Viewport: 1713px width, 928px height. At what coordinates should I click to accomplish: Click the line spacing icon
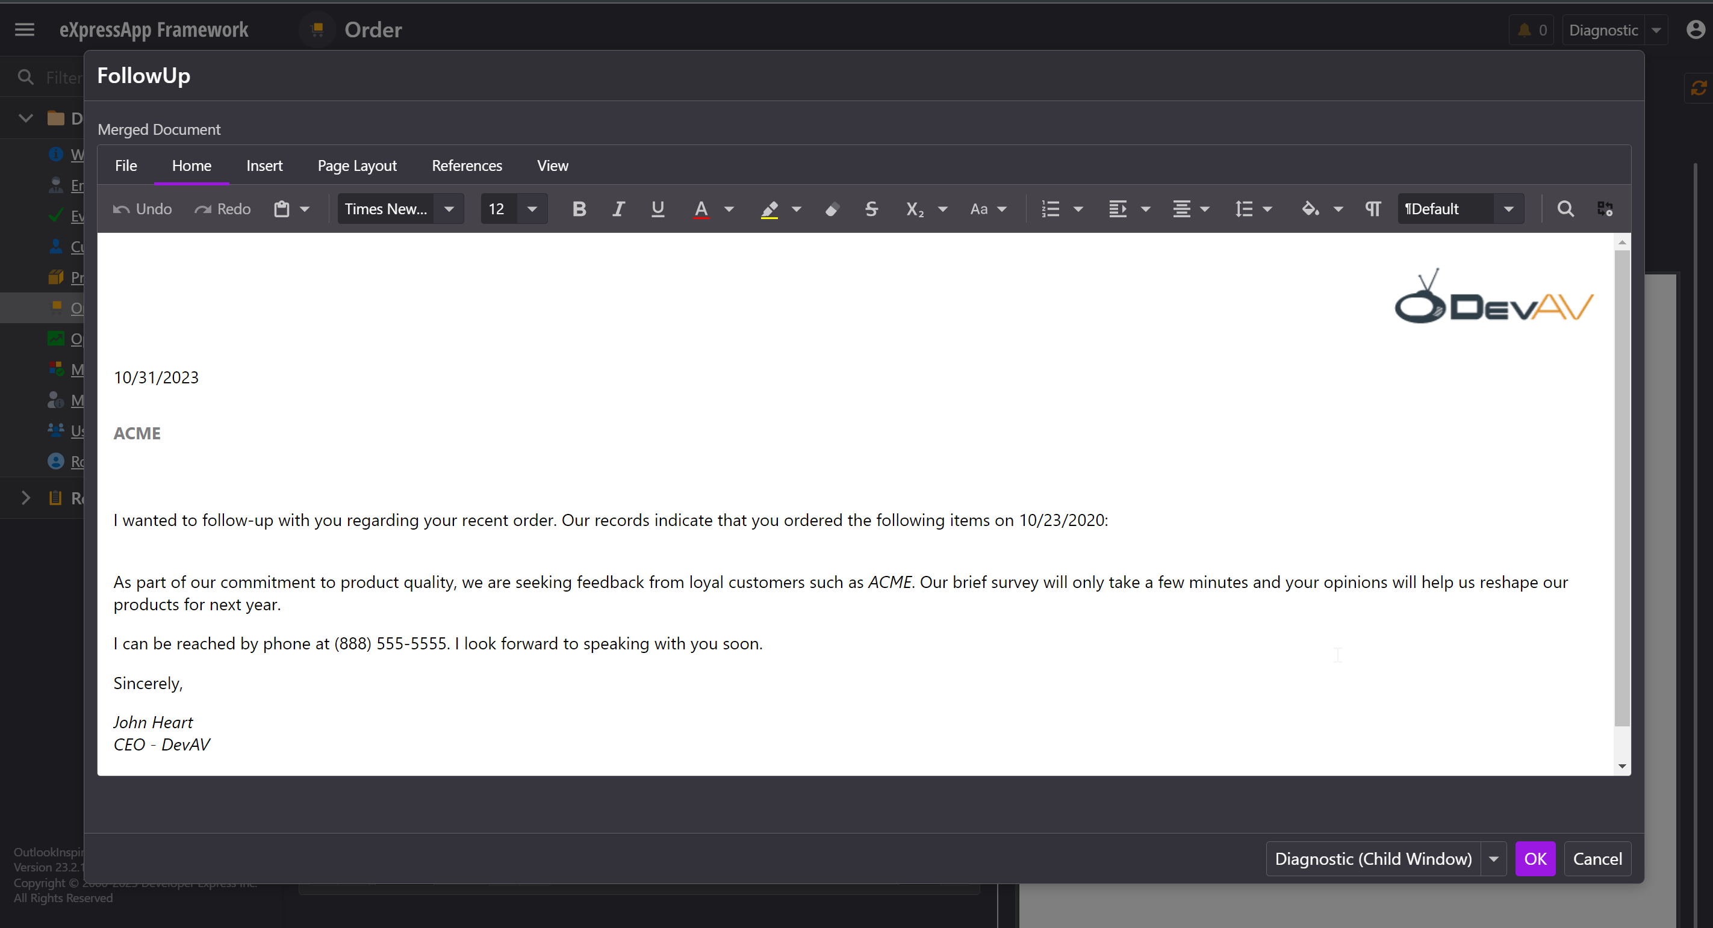click(x=1243, y=209)
